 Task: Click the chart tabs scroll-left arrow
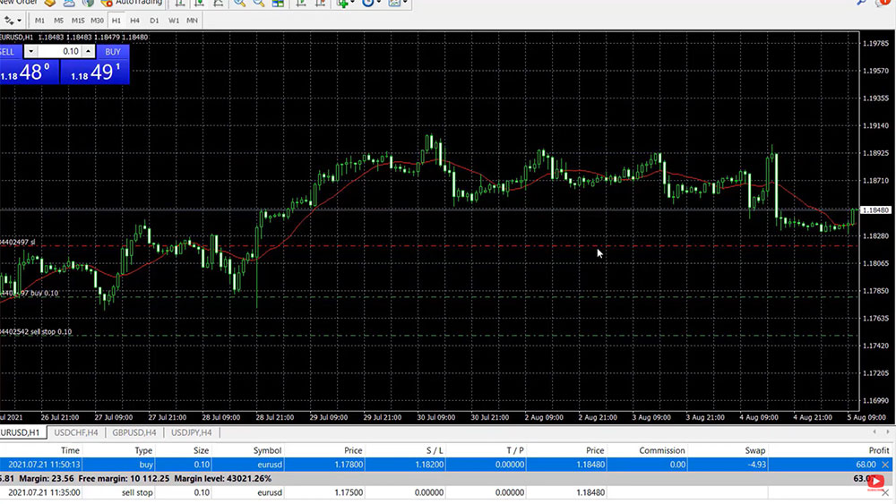click(x=874, y=432)
